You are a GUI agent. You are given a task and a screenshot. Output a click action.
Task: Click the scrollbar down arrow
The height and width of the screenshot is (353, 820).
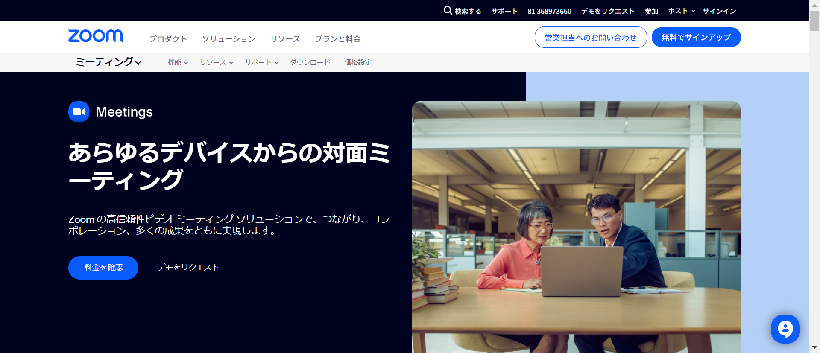(814, 348)
